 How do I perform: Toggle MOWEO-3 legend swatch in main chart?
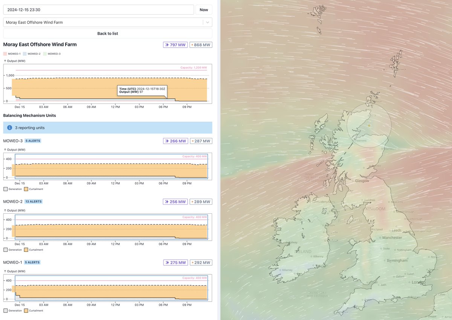coord(45,54)
